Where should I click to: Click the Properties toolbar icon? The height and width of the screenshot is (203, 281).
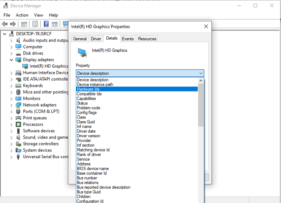[x=35, y=24]
